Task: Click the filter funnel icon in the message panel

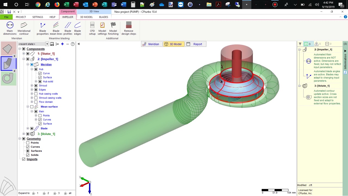Action: point(300,44)
